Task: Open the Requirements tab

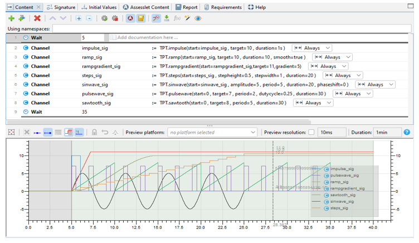Action: tap(223, 7)
